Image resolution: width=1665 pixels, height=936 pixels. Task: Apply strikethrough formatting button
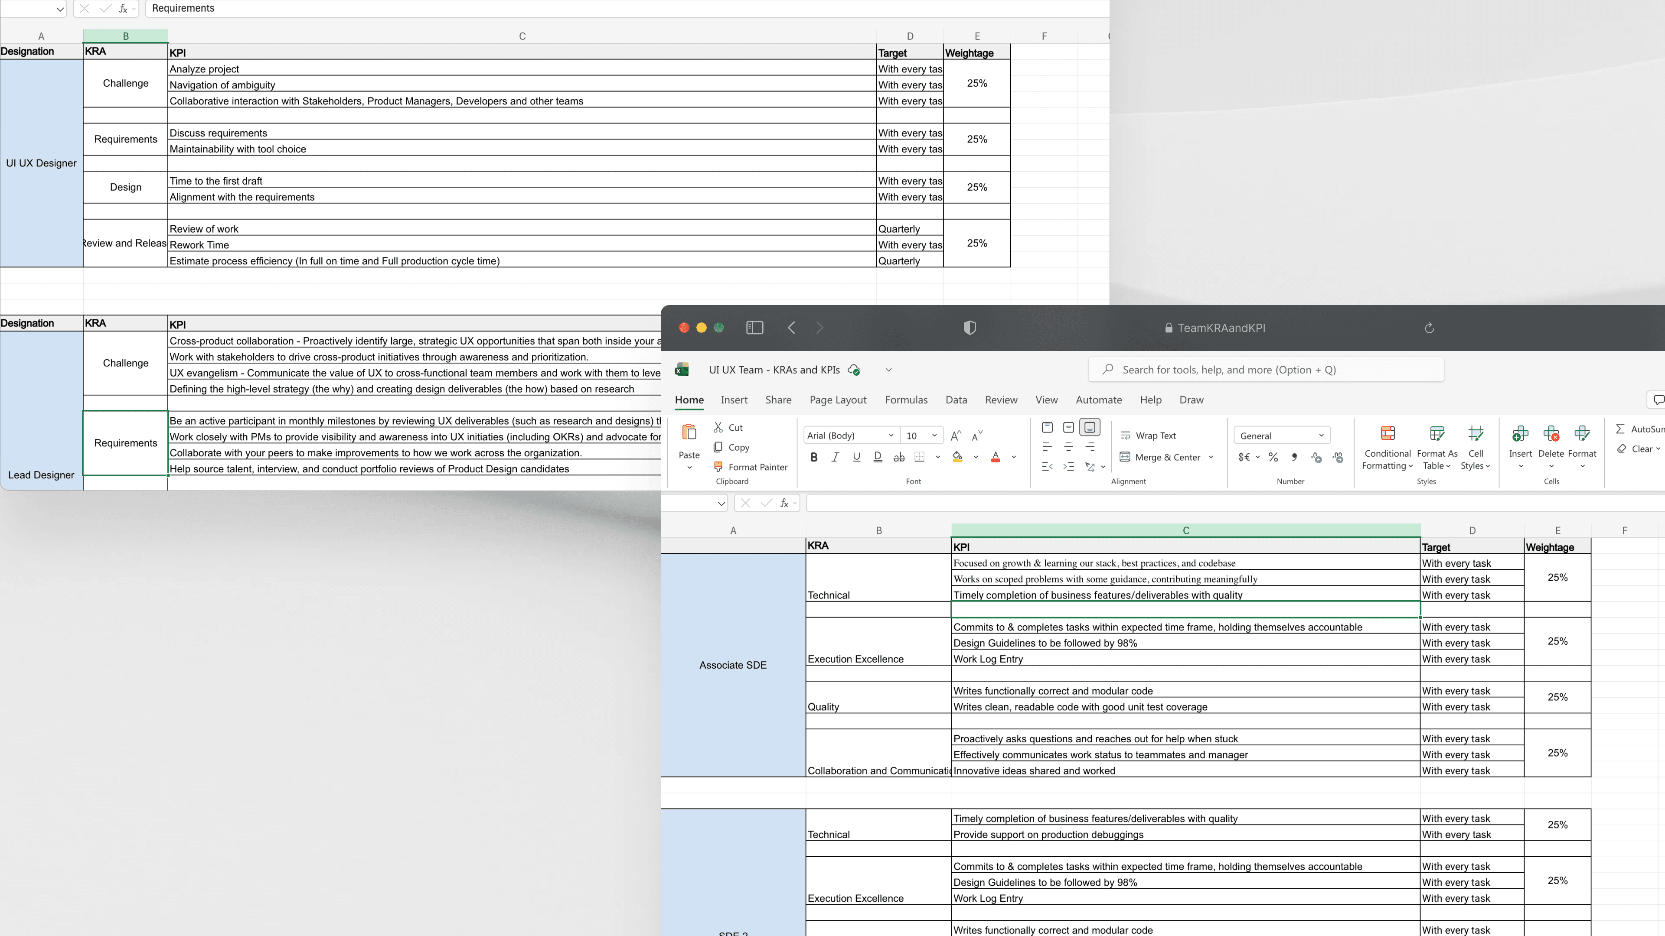click(x=898, y=457)
